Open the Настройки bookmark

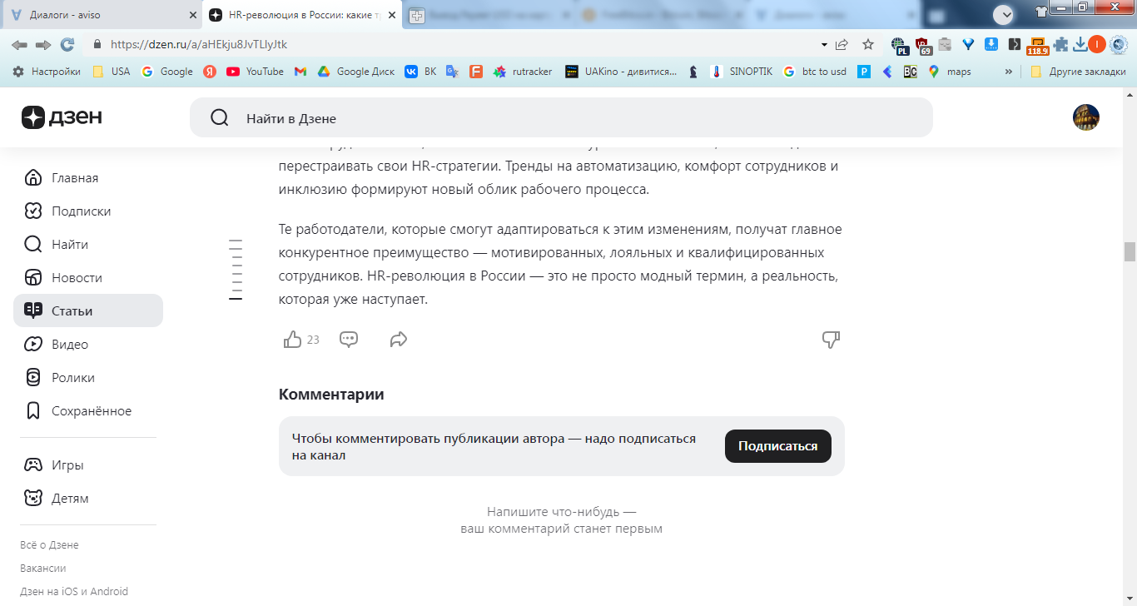[x=47, y=72]
